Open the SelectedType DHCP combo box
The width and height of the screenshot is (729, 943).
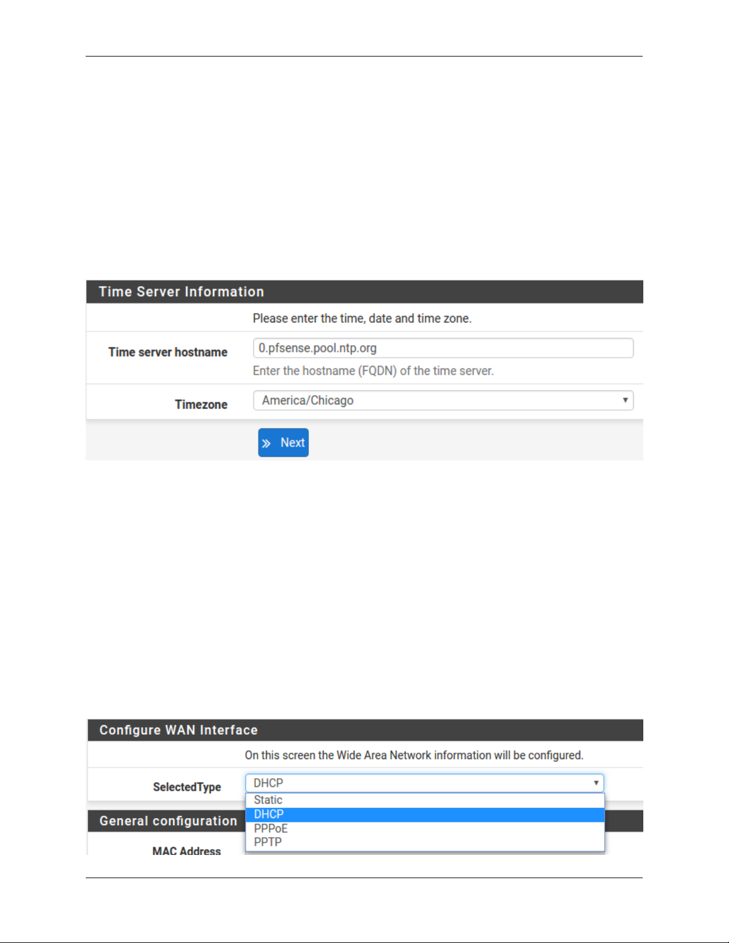pyautogui.click(x=425, y=783)
